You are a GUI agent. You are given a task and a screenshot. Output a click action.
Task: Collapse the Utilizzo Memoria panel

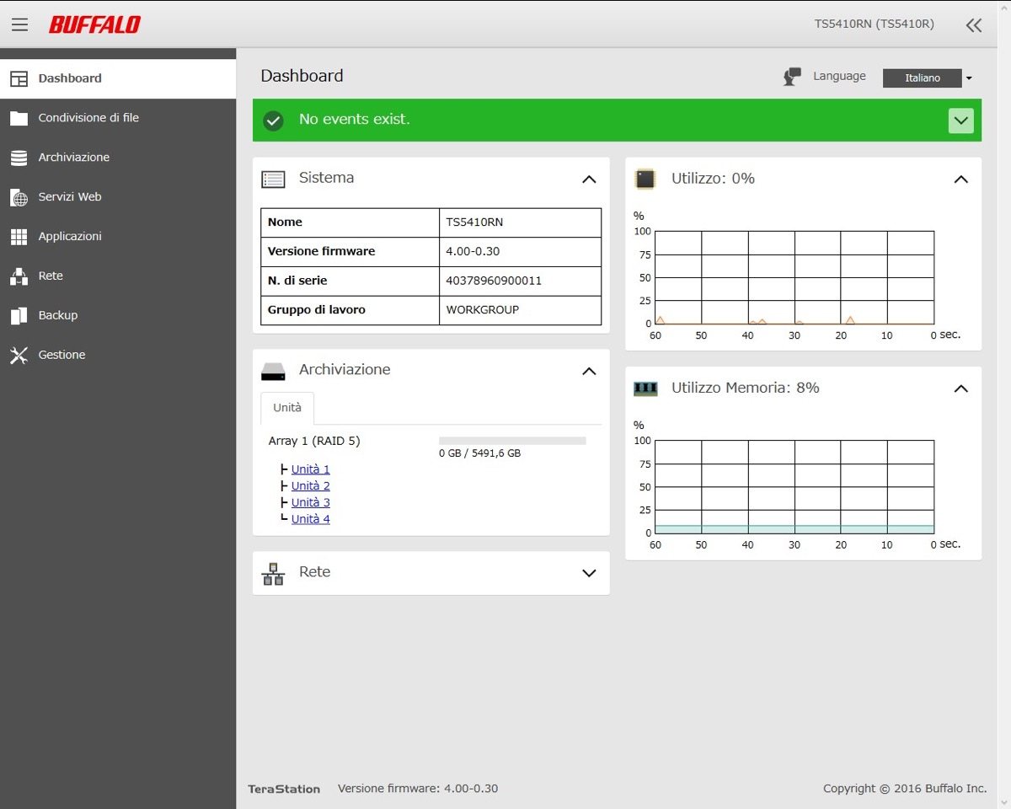(960, 388)
